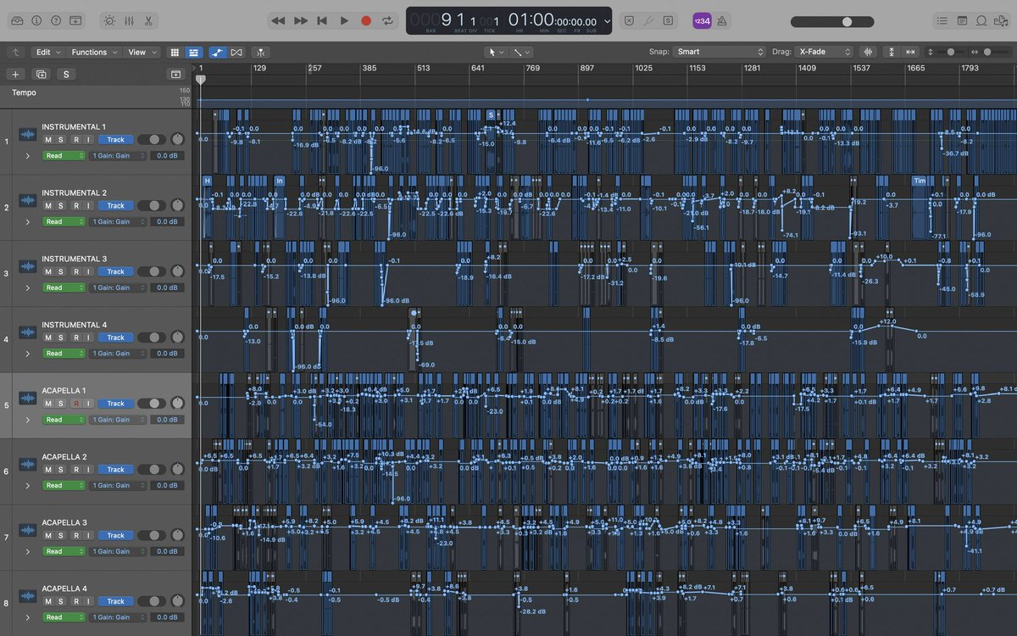Viewport: 1017px width, 636px height.
Task: Open the Note Pads icon
Action: tap(962, 20)
